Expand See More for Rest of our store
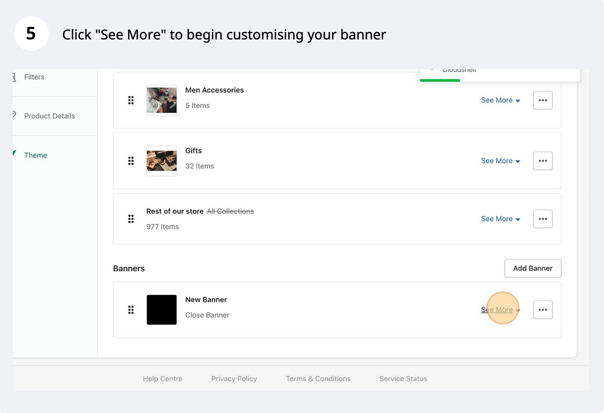 (501, 219)
